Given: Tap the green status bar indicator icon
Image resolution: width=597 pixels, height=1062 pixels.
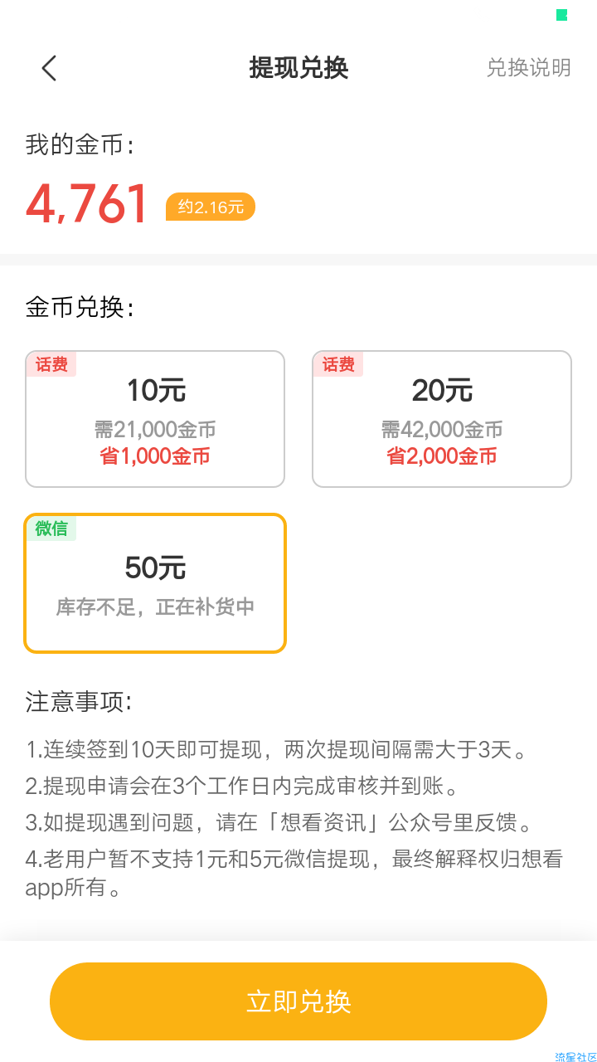Looking at the screenshot, I should click(561, 15).
